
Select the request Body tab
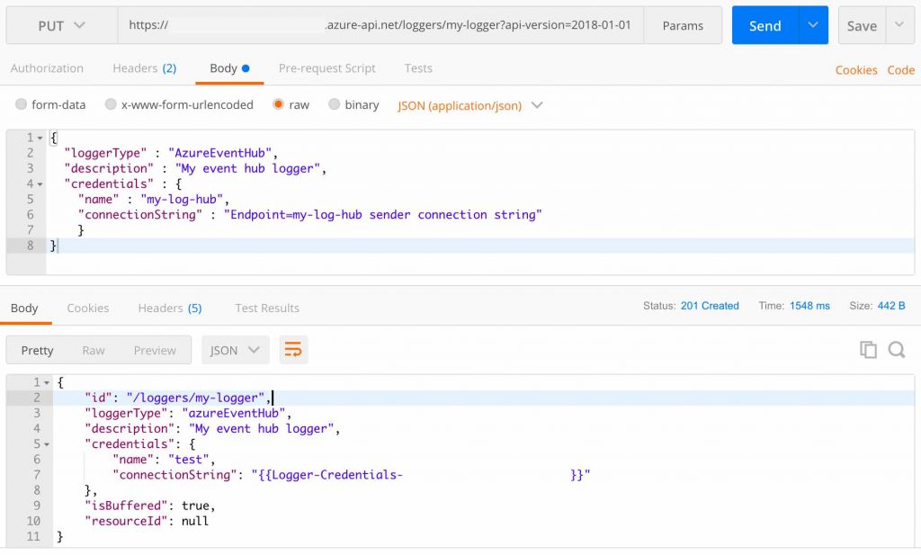[229, 68]
